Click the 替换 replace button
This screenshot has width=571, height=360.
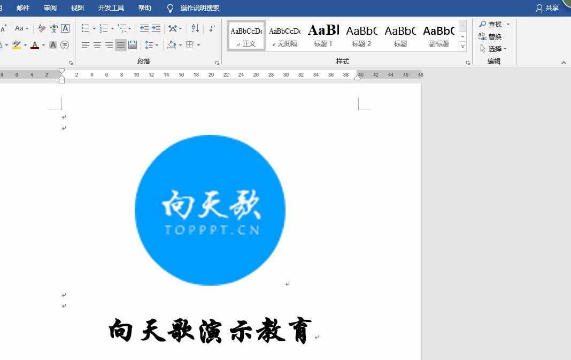490,36
